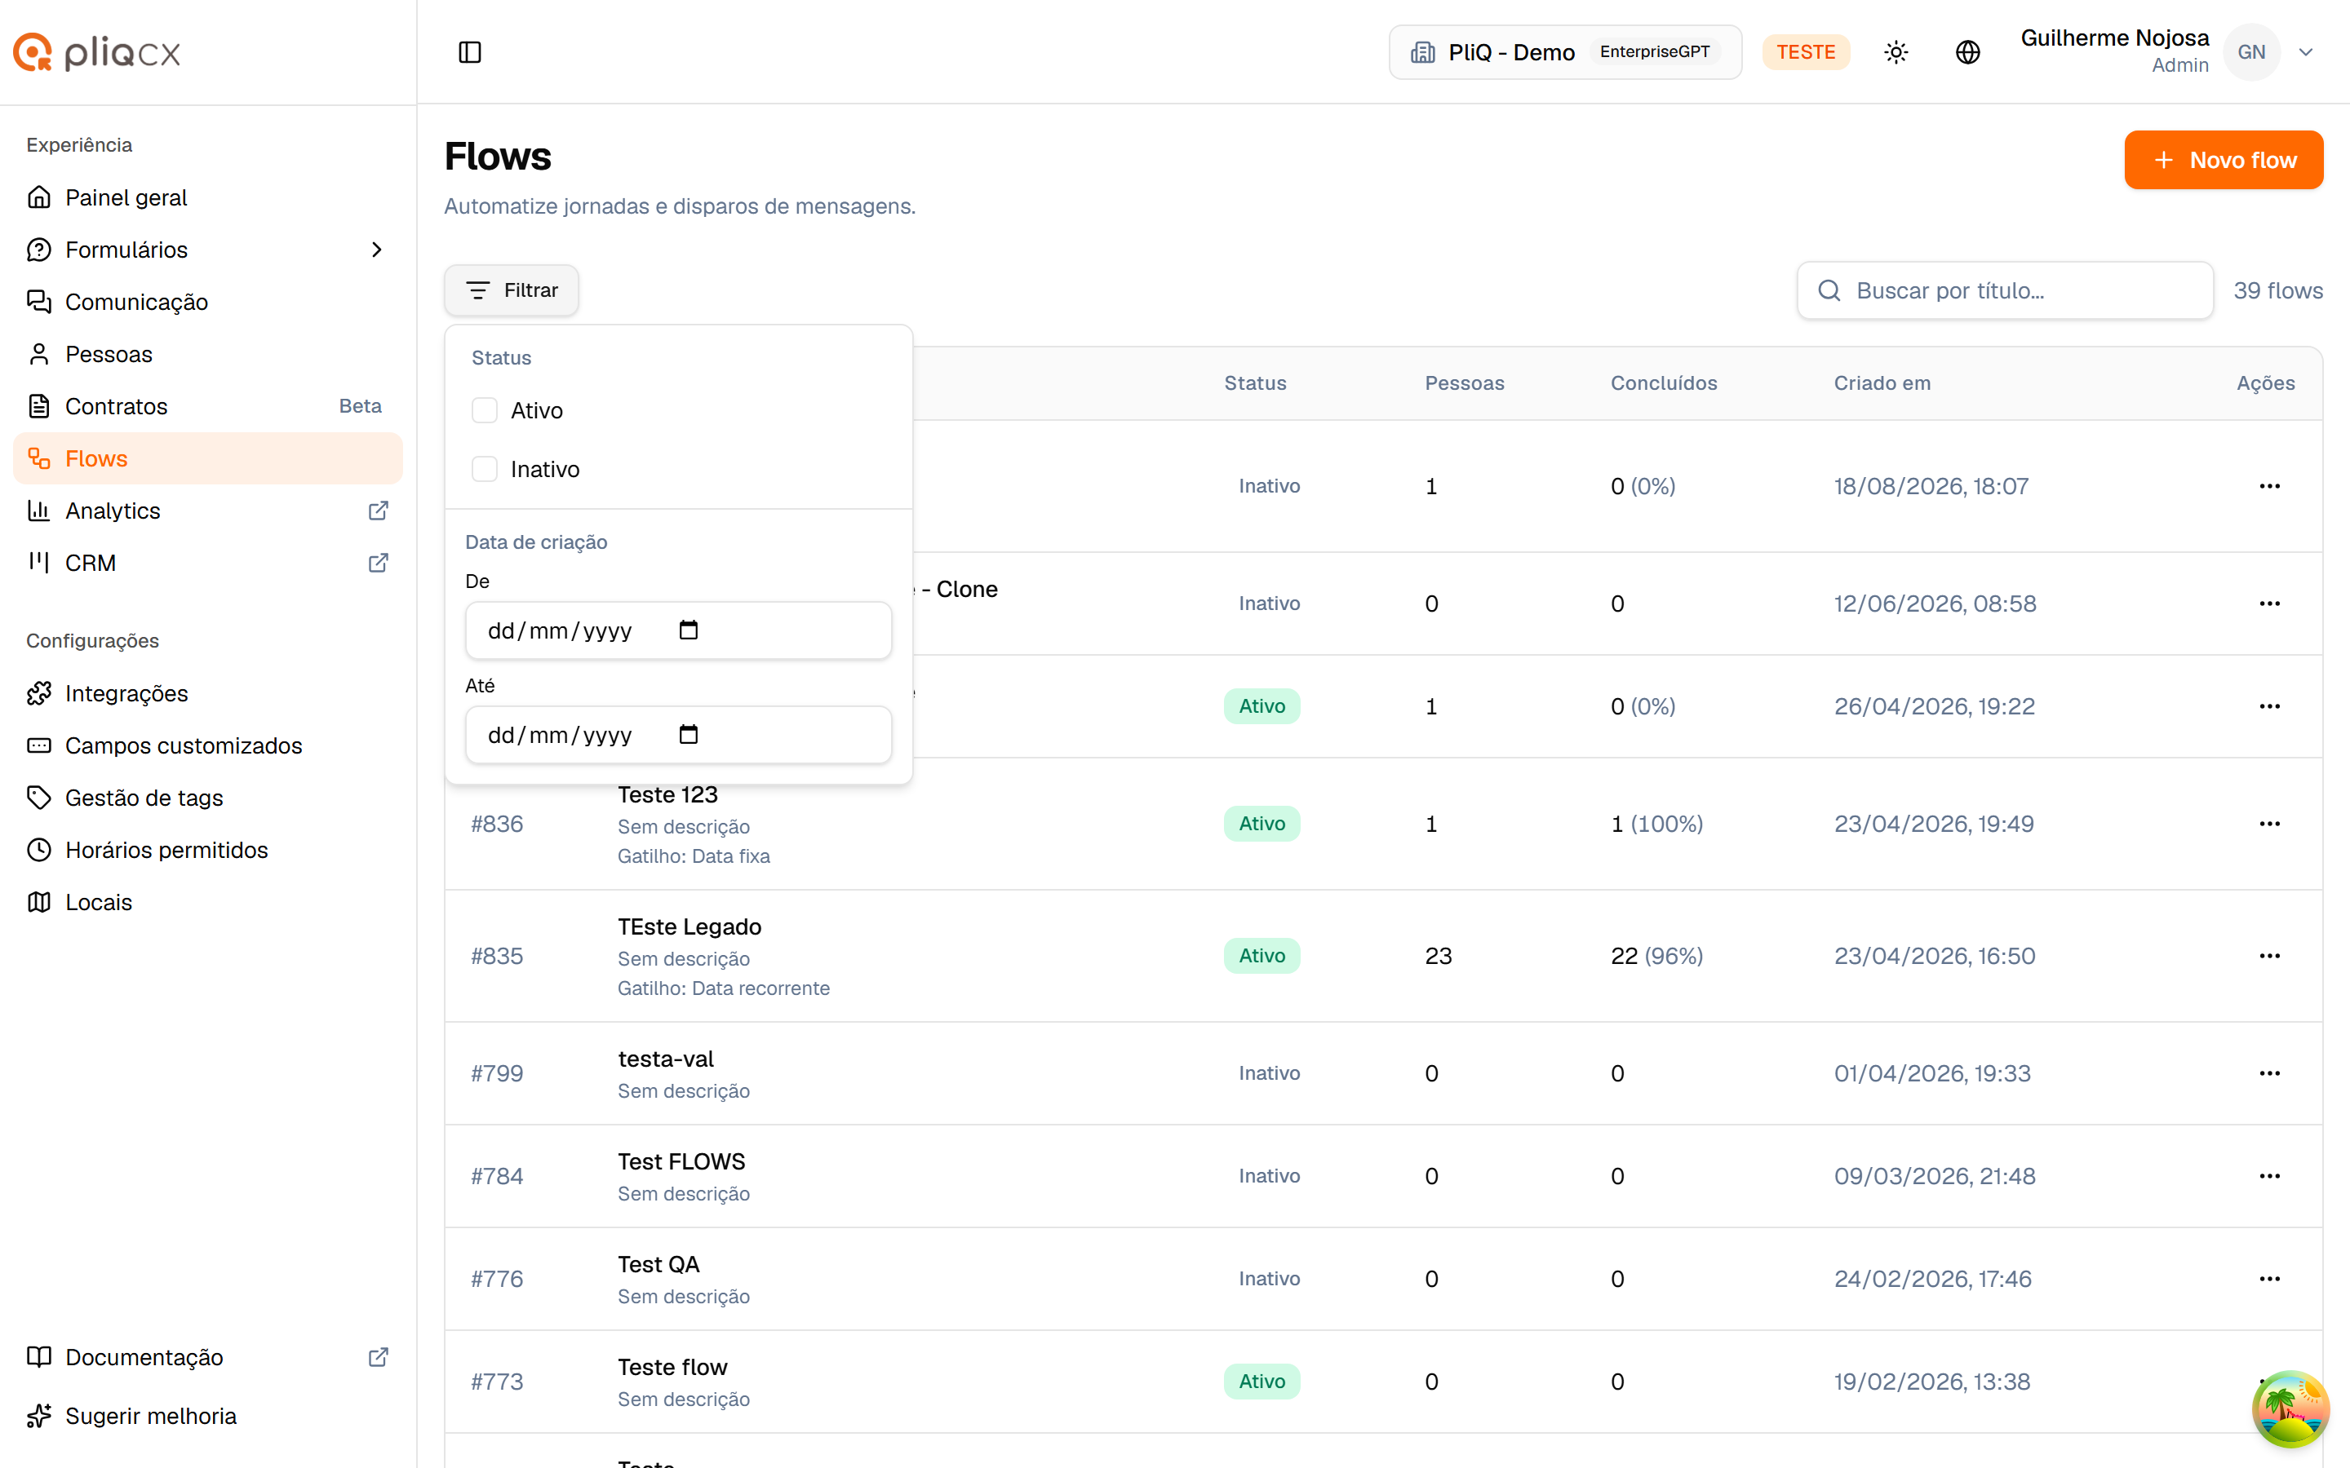The width and height of the screenshot is (2350, 1468).
Task: Click the pliq cx logo
Action: coord(97,52)
